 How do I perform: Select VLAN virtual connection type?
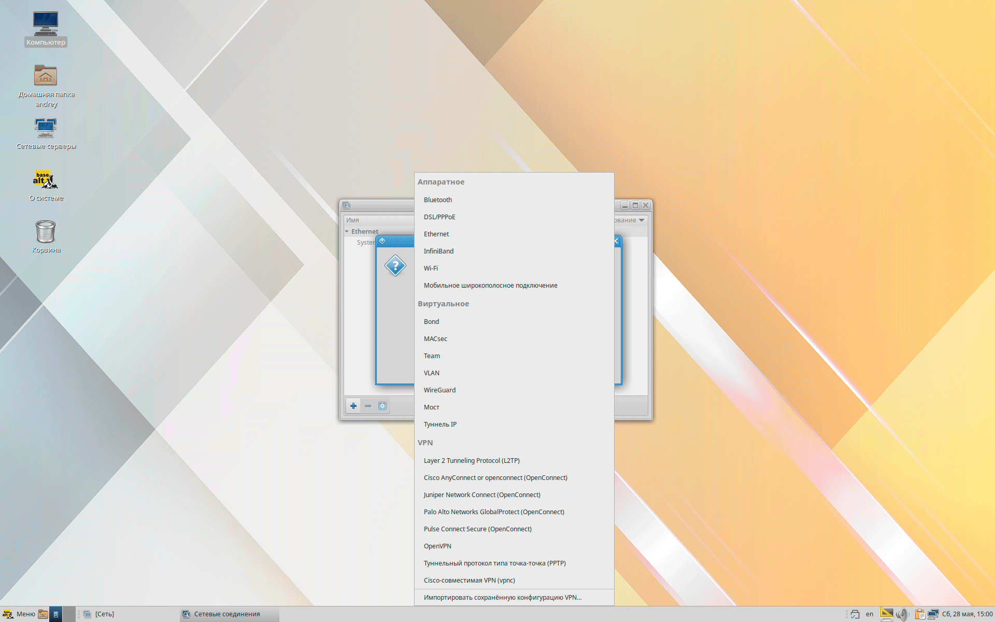click(431, 372)
